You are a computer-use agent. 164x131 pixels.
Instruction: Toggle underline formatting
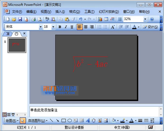72,27
